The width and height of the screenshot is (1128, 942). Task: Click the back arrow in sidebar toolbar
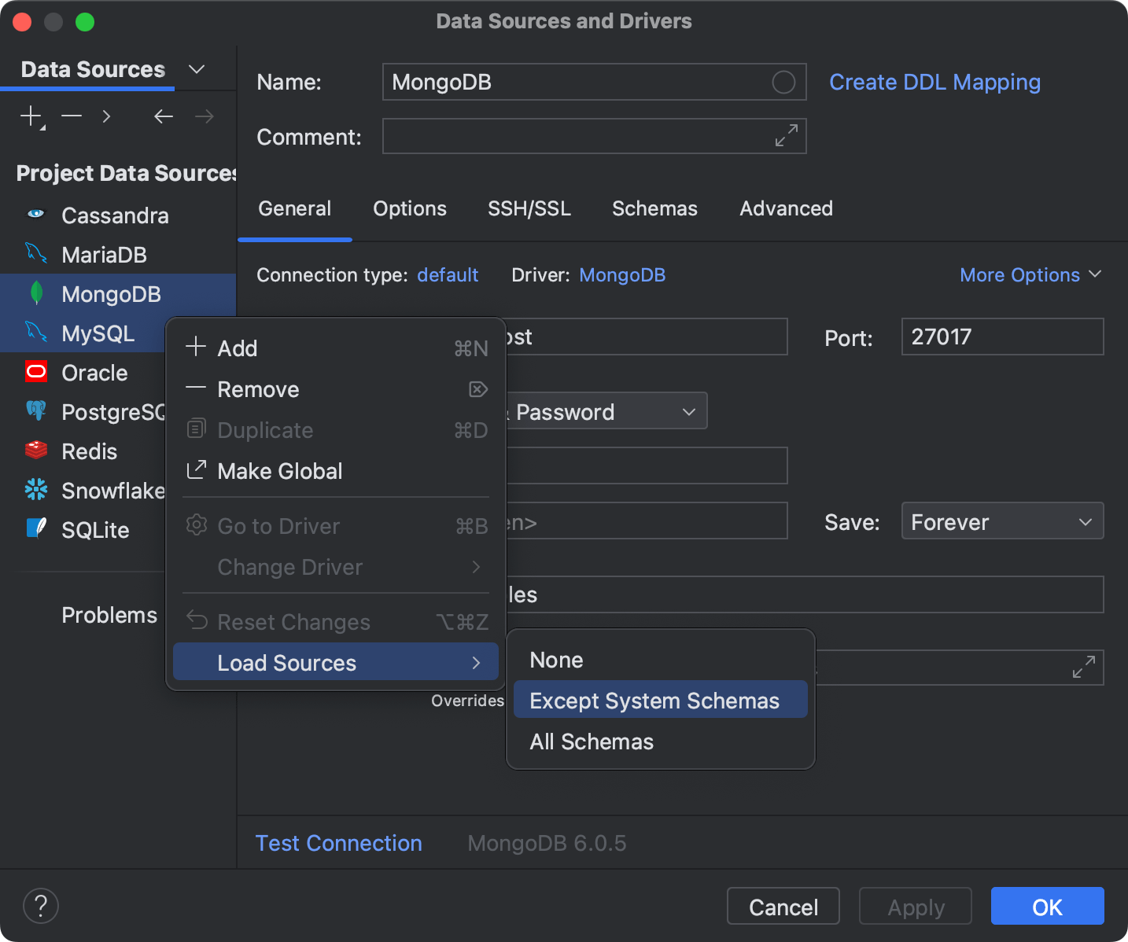[x=164, y=116]
